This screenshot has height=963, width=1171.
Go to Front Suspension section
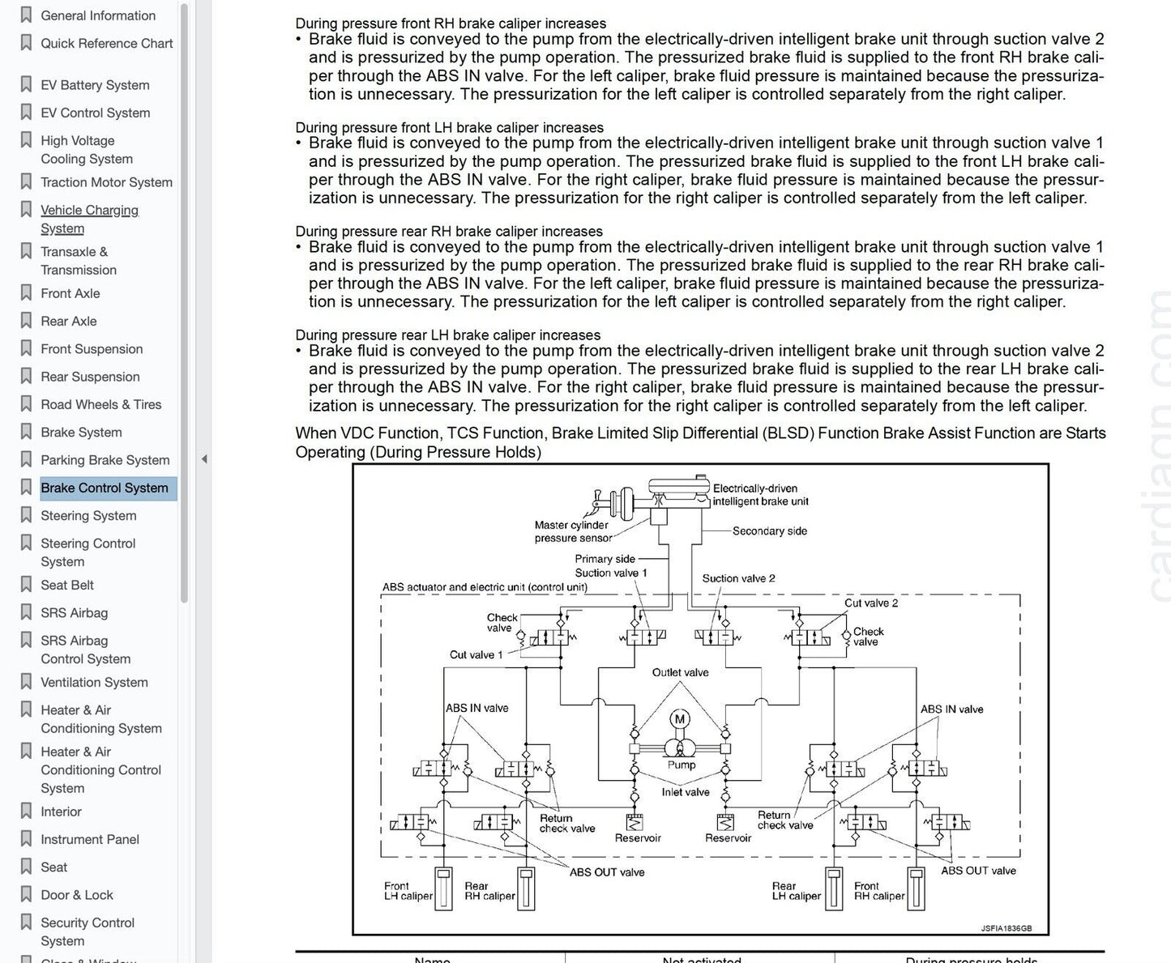pos(92,349)
